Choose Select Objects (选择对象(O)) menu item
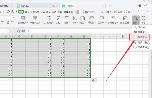 [x=142, y=43]
